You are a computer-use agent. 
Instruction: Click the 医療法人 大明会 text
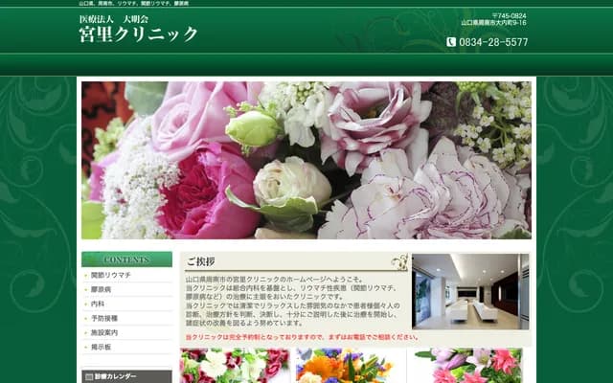(x=113, y=19)
